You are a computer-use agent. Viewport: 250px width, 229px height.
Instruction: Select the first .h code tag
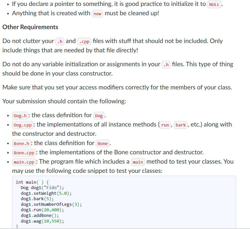pos(60,41)
